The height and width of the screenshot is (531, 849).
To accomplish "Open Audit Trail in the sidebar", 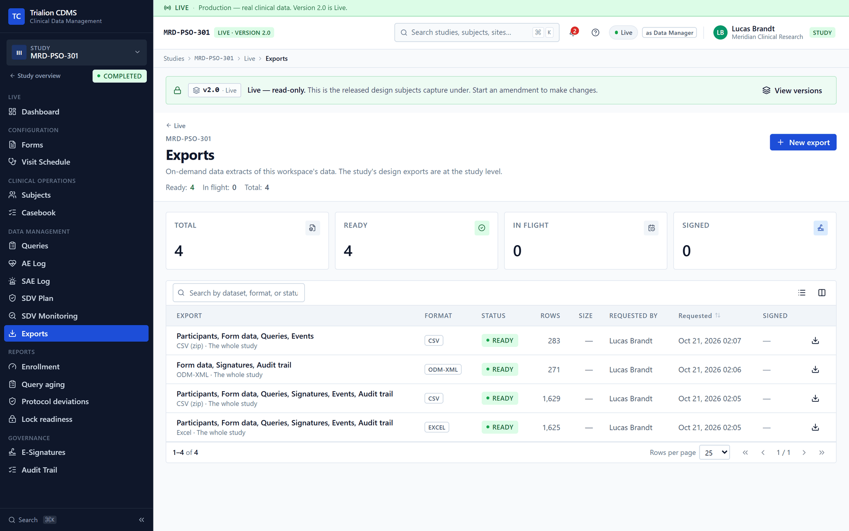I will tap(76, 470).
